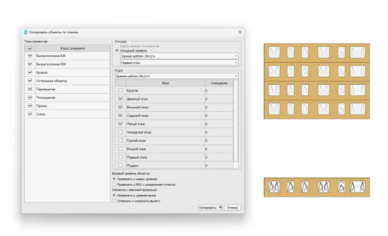Viewport: 388px width, 236px height.
Task: Enable the Подвал level checkbox
Action: tap(120, 165)
